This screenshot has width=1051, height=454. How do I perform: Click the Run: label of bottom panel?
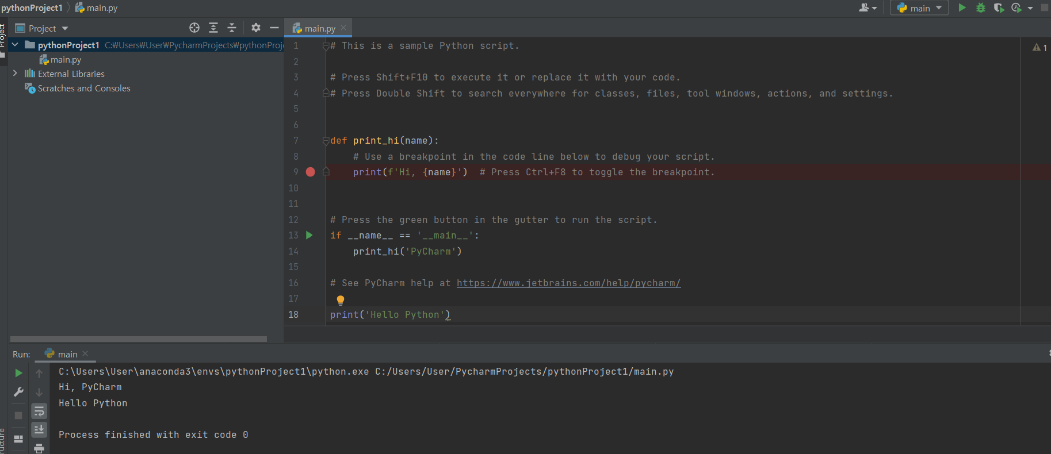(21, 354)
